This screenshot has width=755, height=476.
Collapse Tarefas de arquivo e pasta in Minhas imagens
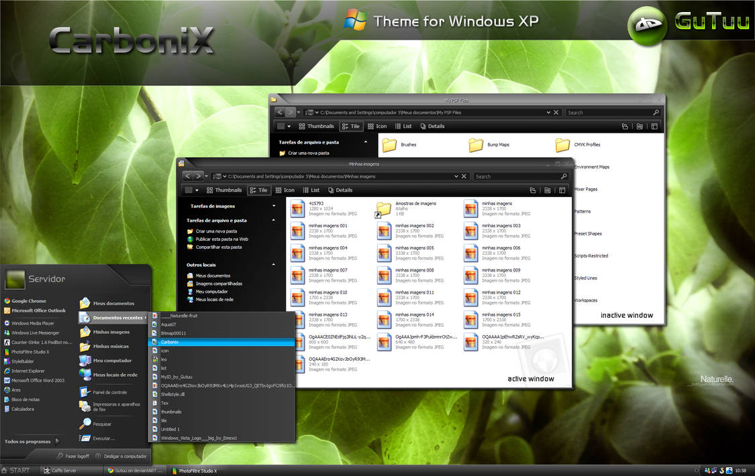click(274, 220)
